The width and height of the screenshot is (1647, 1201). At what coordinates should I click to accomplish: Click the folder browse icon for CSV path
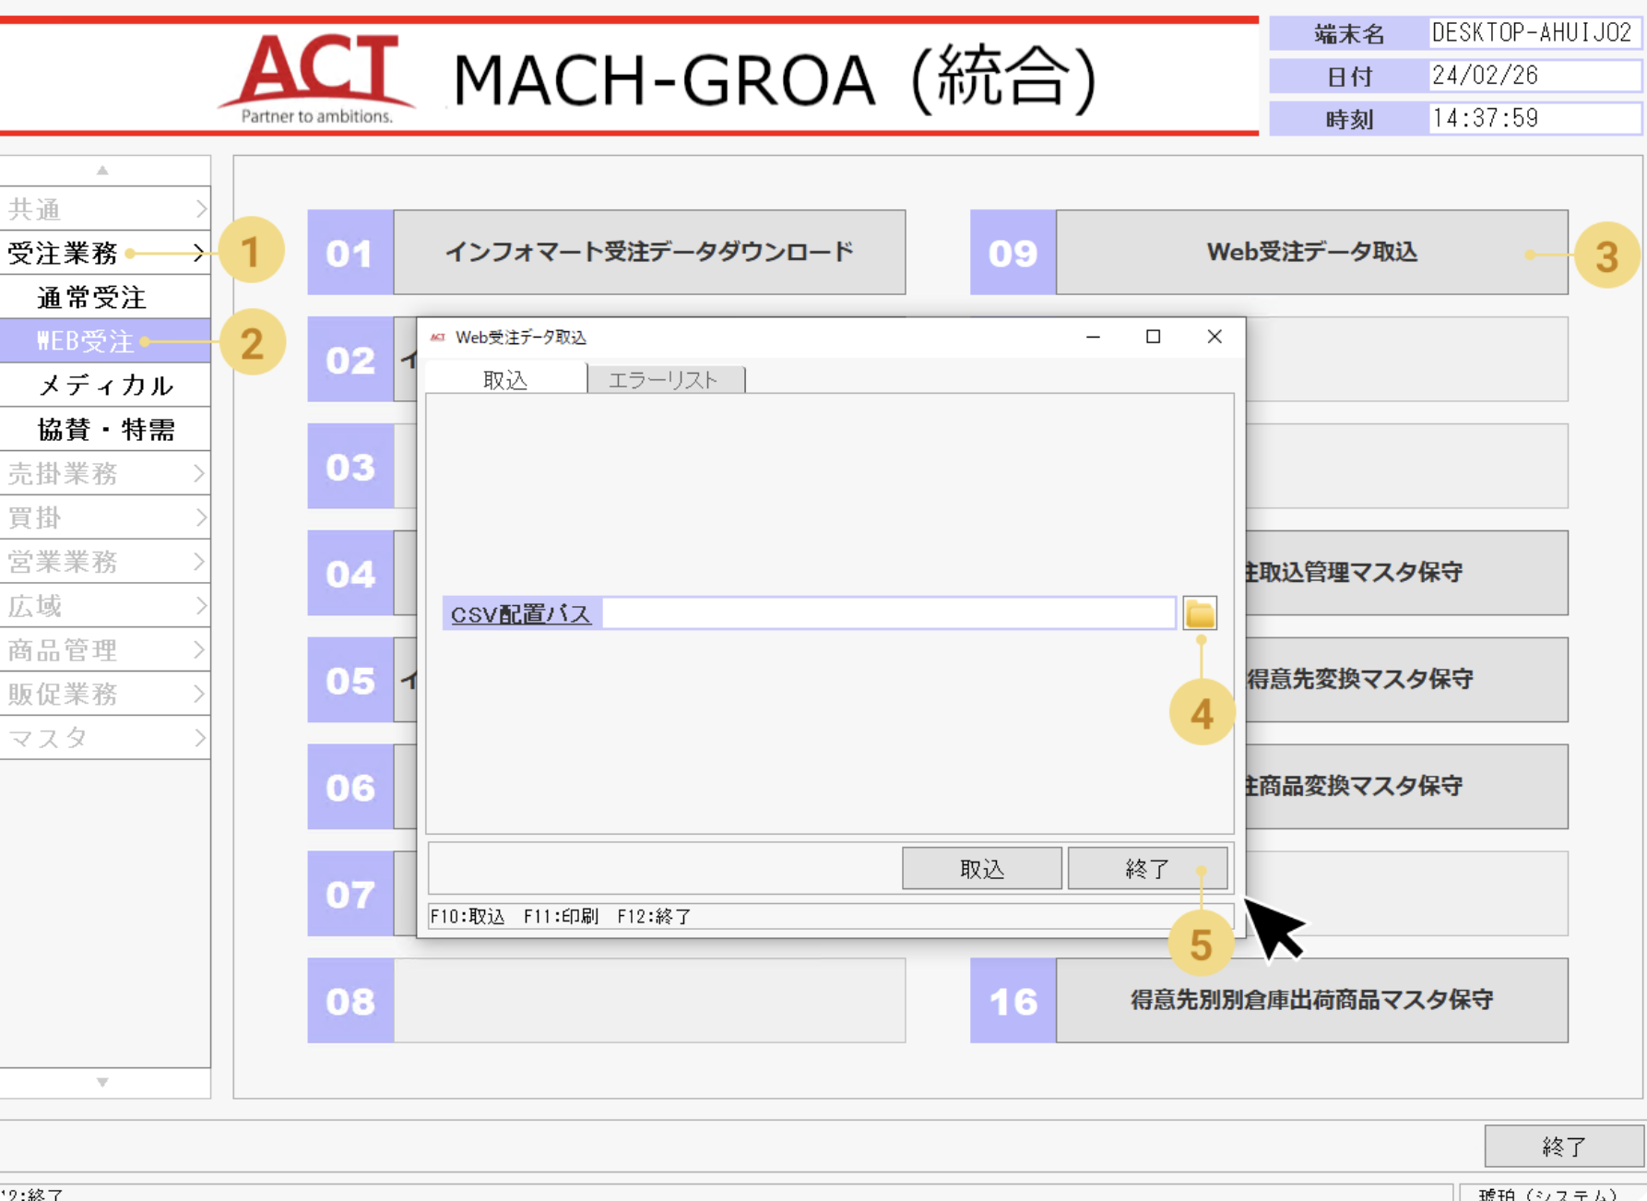1200,613
